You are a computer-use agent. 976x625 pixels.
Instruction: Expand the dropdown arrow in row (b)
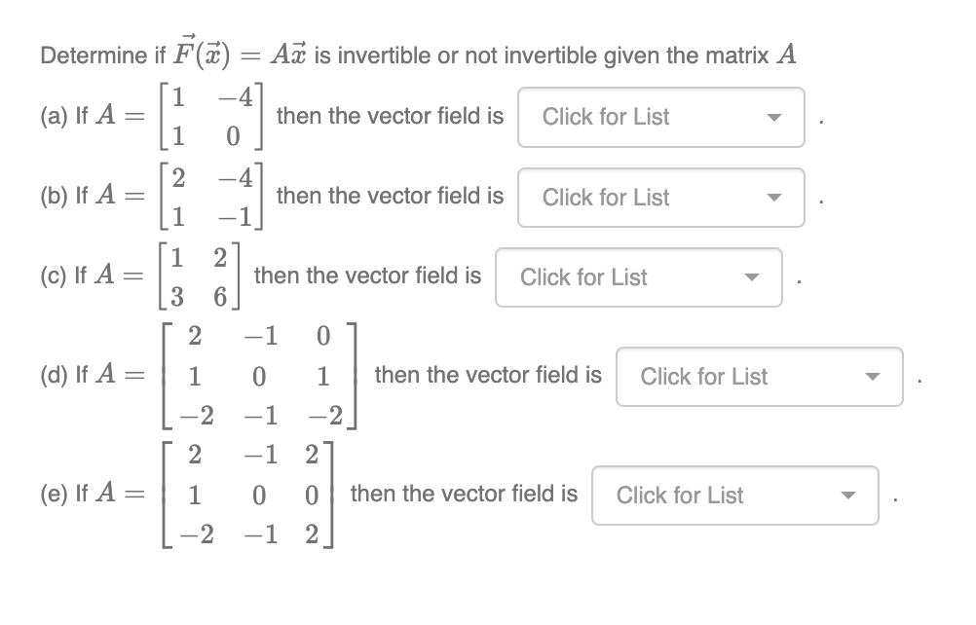[x=773, y=198]
